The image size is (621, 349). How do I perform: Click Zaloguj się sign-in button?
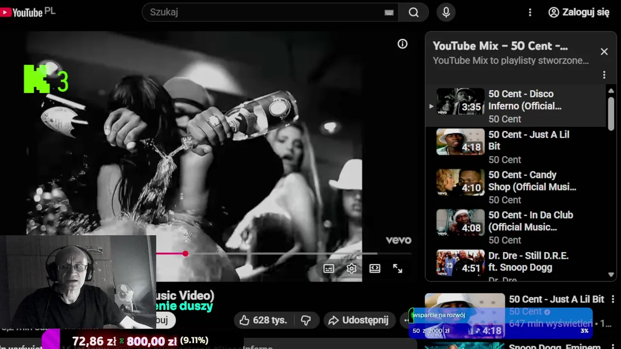coord(579,12)
